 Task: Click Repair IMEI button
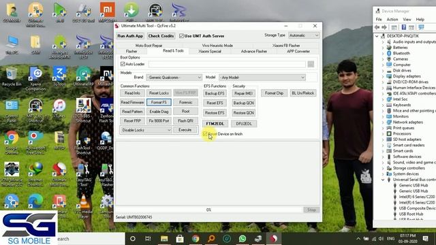tap(243, 93)
